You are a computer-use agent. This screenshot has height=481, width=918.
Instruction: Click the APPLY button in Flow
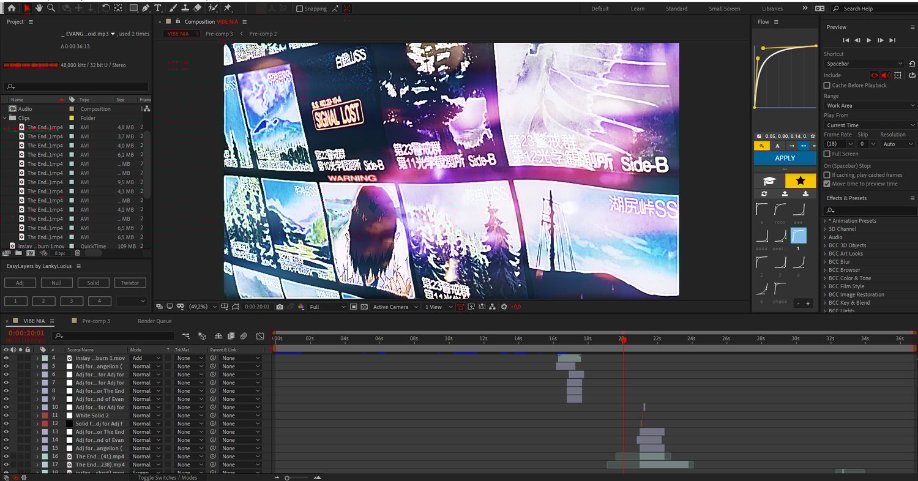(x=785, y=158)
